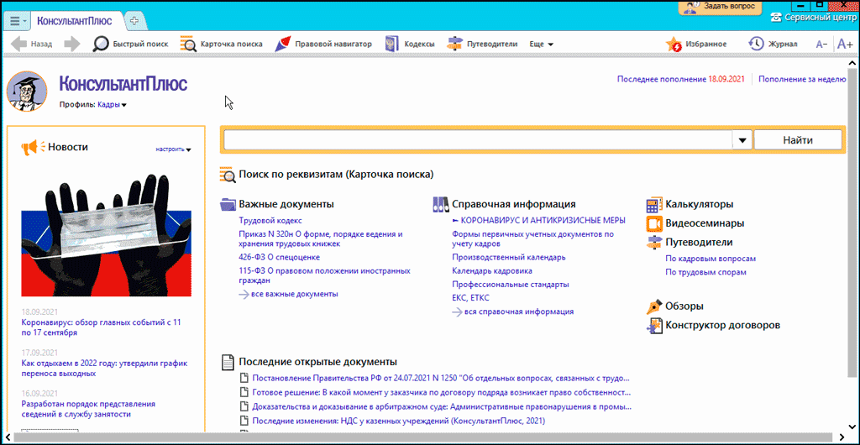Open Приказ N 320н трудовых книжек link
The height and width of the screenshot is (445, 860).
point(321,239)
